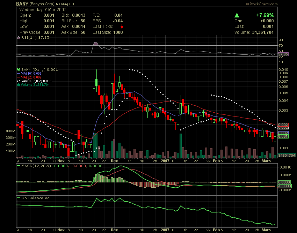
Task: Click the Bid Size value 50
Action: (x=83, y=21)
